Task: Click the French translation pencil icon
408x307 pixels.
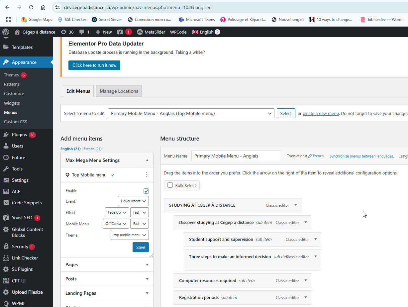Action: point(310,156)
